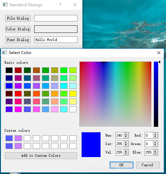Screen dimensions: 166x174
Task: Decrease Red with down arrow
Action: click(x=155, y=137)
